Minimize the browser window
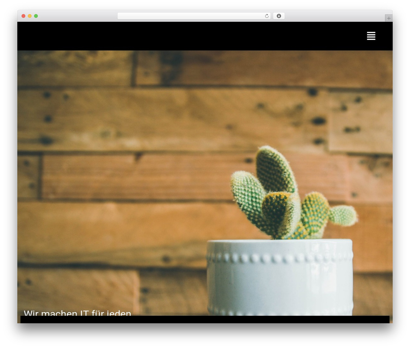410x348 pixels. tap(29, 16)
